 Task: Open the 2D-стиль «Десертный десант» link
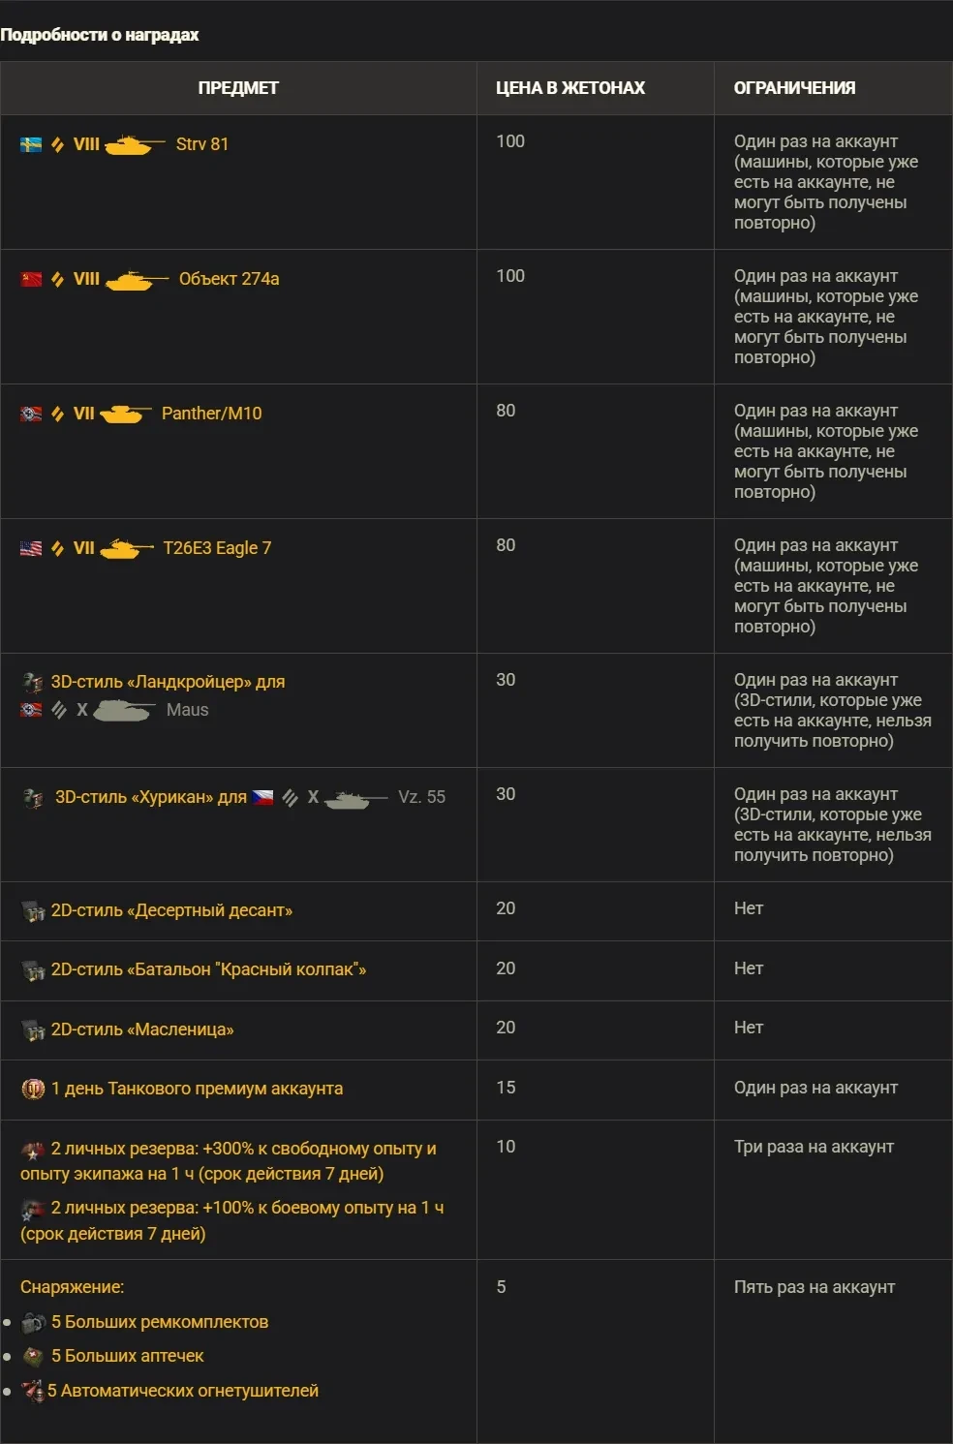(171, 910)
